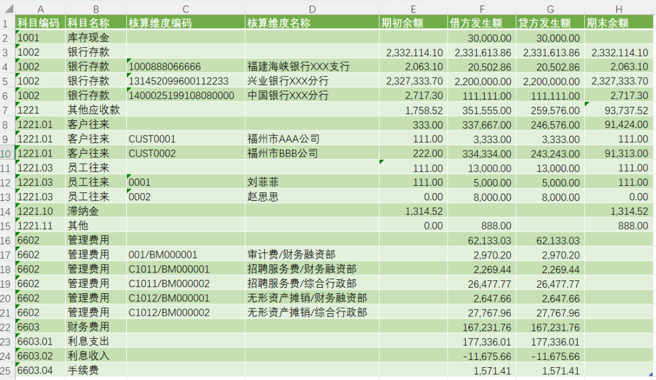
Task: Click the 期末余额 header cell
Action: [619, 22]
